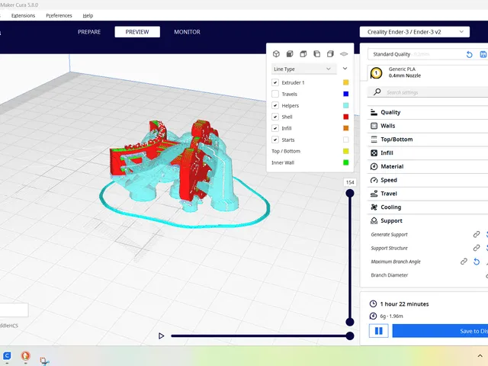Click the Travels blue color swatch

click(345, 94)
